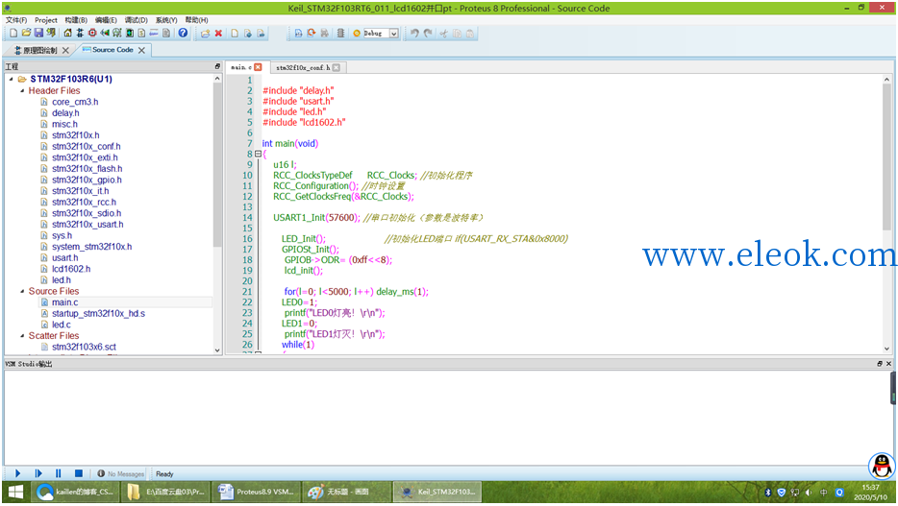Stop the simulation
This screenshot has width=898, height=506.
[x=79, y=473]
